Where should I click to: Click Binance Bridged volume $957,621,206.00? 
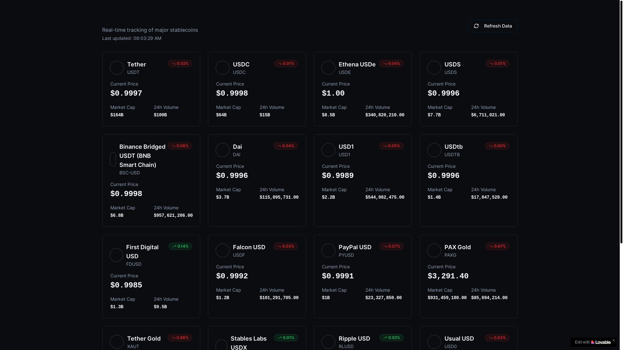pos(173,216)
